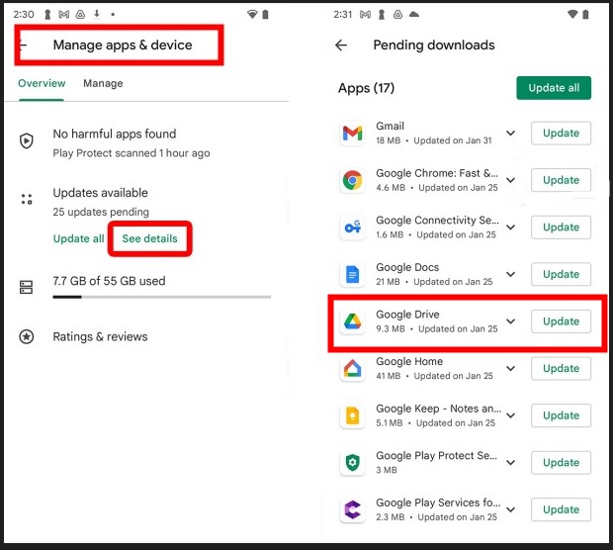The height and width of the screenshot is (550, 613).
Task: Tap the green Update all button
Action: (x=554, y=88)
